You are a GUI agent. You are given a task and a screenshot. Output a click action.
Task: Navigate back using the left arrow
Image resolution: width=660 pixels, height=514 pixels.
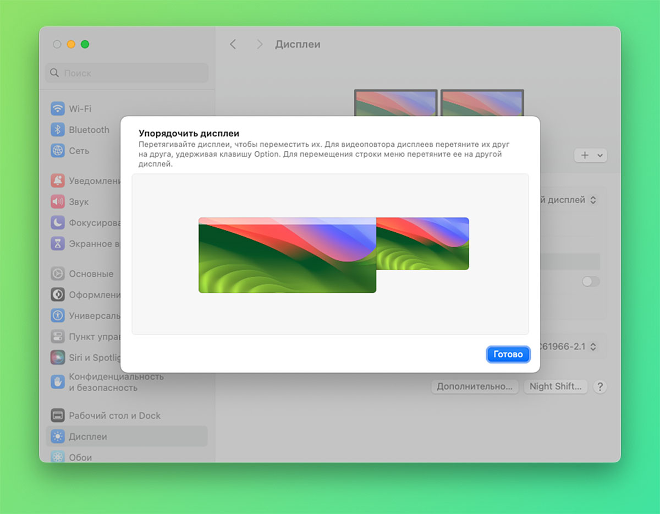[233, 44]
